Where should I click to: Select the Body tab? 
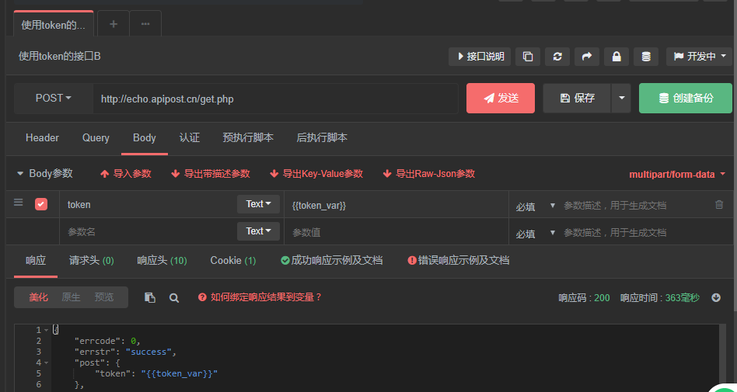click(x=145, y=137)
